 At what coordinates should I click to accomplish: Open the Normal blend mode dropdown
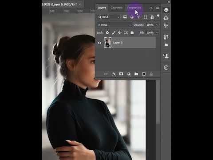tap(114, 25)
